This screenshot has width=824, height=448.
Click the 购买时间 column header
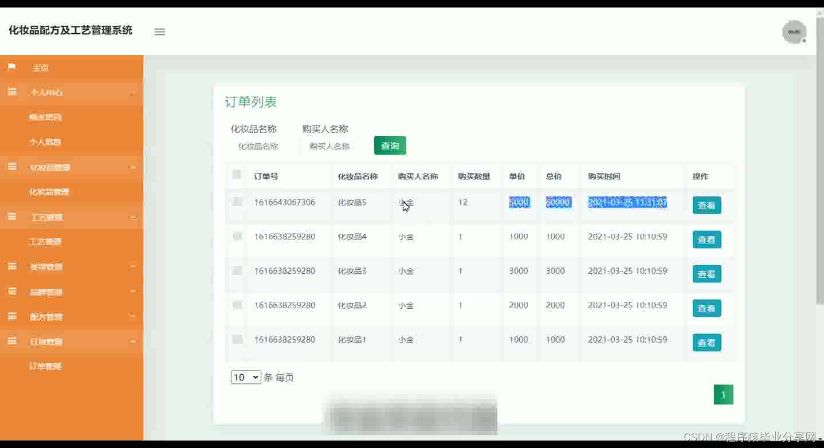coord(605,176)
